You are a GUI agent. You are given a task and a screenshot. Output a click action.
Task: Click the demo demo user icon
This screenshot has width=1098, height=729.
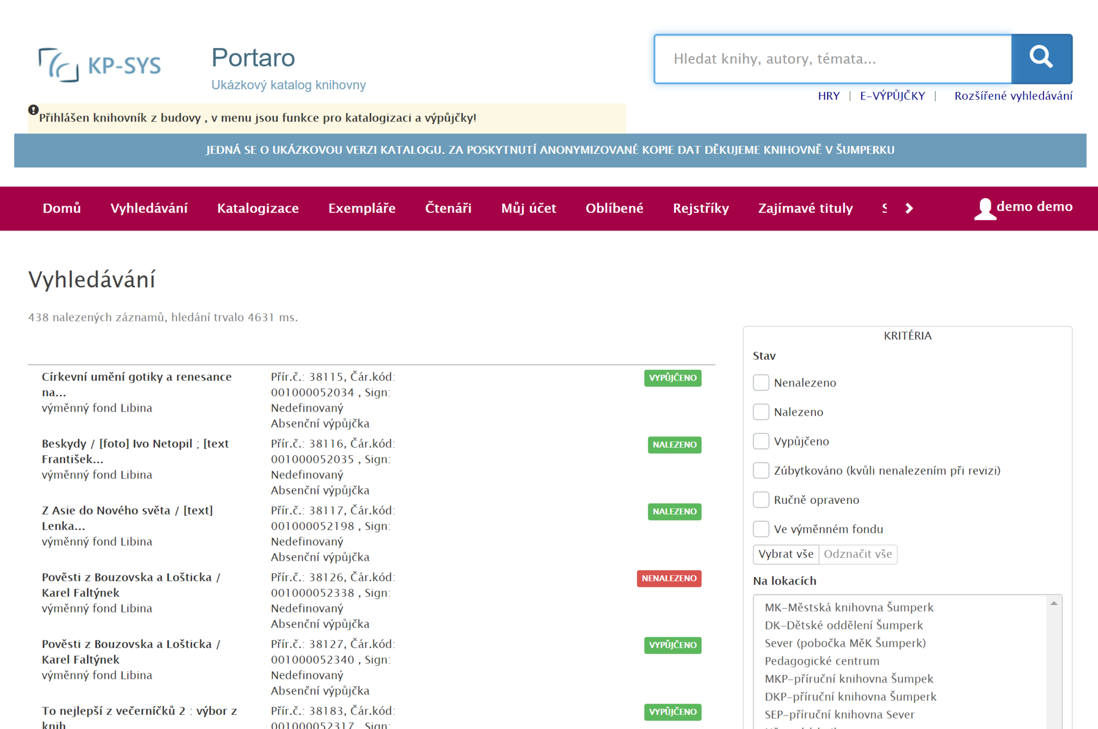coord(984,208)
